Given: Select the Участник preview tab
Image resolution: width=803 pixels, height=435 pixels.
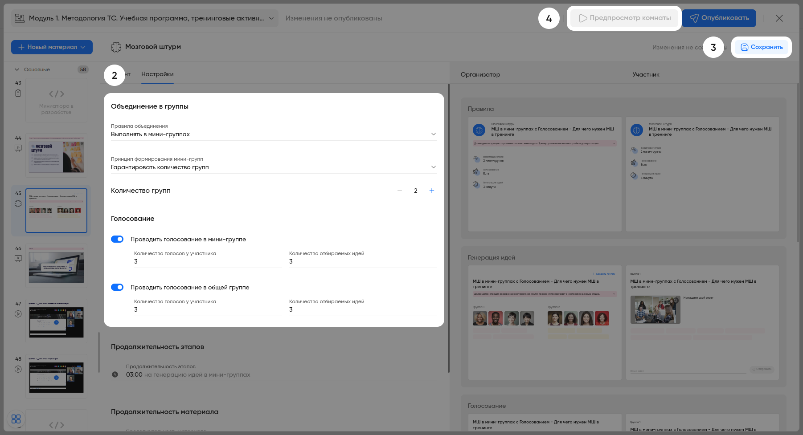Looking at the screenshot, I should click(646, 74).
